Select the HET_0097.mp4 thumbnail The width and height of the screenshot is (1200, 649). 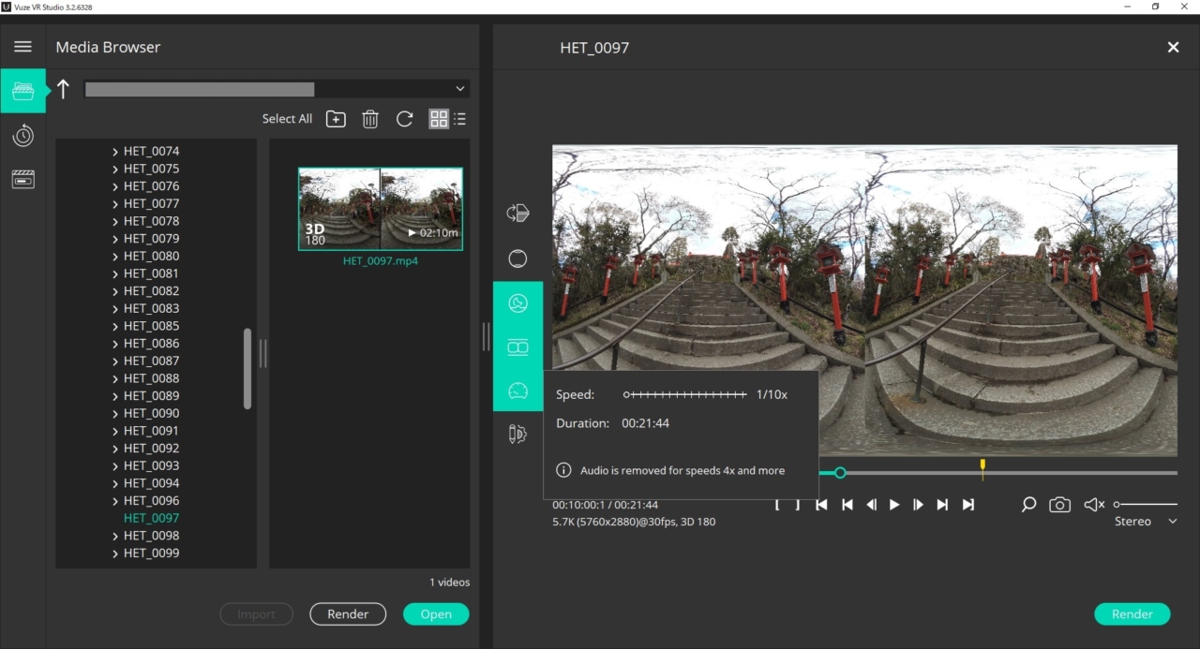point(381,209)
